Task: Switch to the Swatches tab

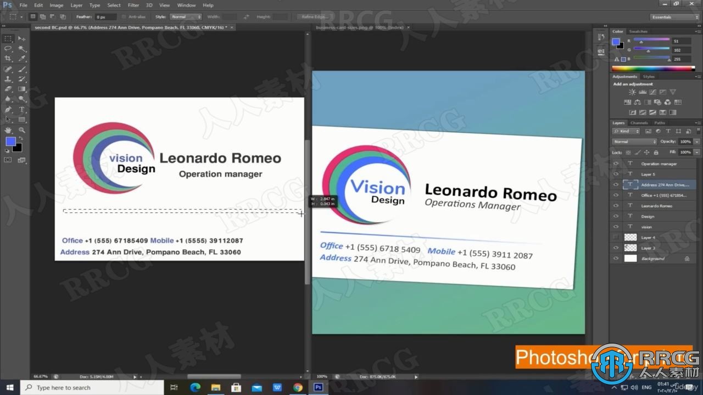Action: tap(638, 31)
